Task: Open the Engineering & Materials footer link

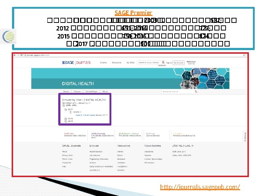Action: coord(99,159)
